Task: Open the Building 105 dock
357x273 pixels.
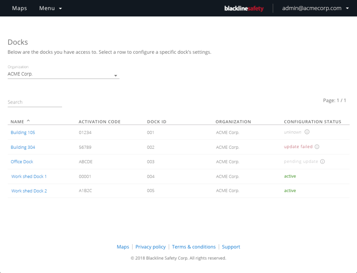Action: point(23,133)
